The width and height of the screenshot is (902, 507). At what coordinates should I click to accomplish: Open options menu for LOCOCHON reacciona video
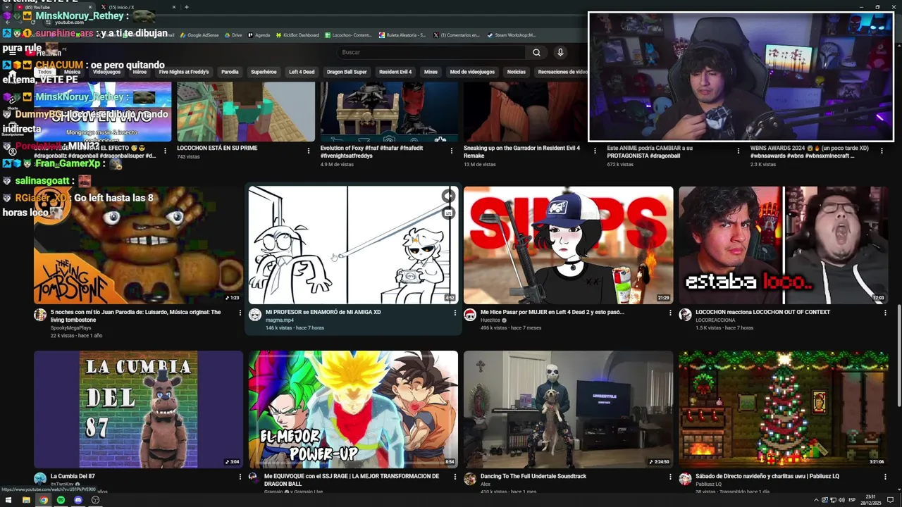point(885,313)
